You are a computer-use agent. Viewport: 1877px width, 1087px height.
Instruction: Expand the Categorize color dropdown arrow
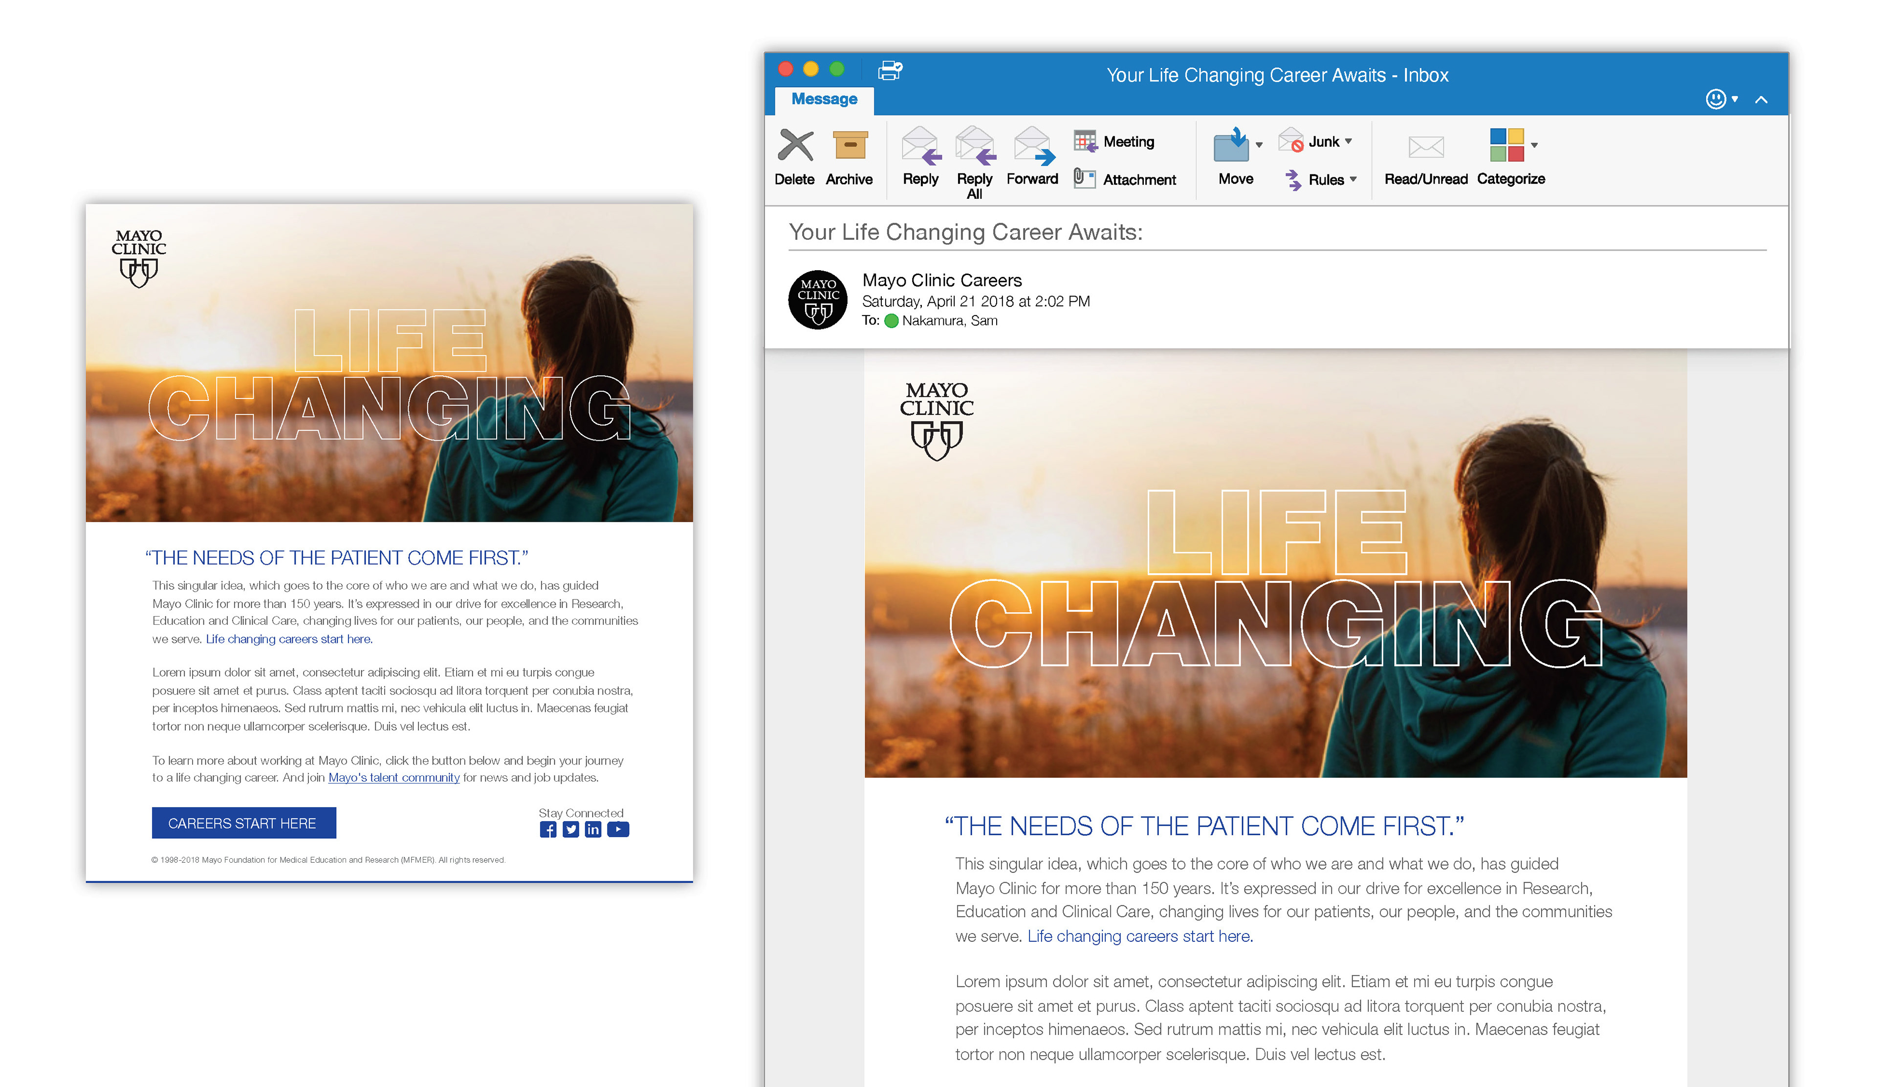tap(1534, 145)
